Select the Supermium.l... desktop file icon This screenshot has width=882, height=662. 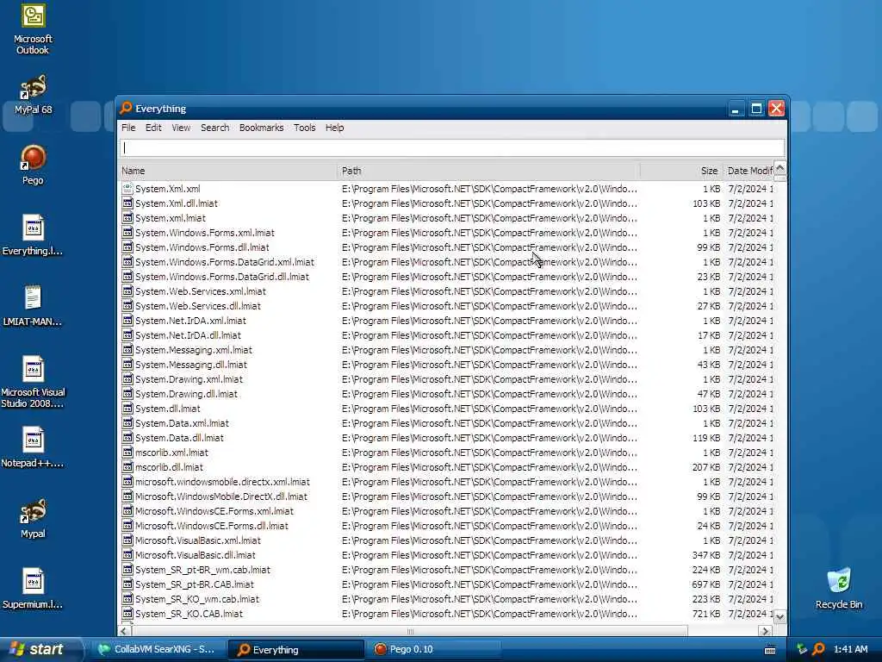(x=33, y=590)
